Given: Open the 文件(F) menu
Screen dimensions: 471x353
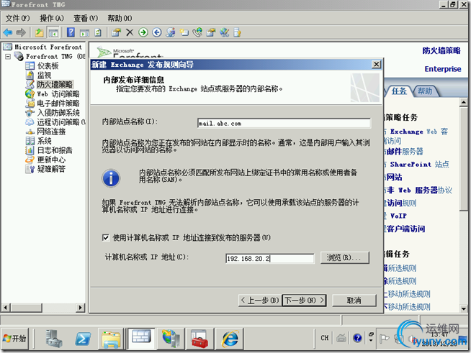Looking at the screenshot, I should coord(18,18).
